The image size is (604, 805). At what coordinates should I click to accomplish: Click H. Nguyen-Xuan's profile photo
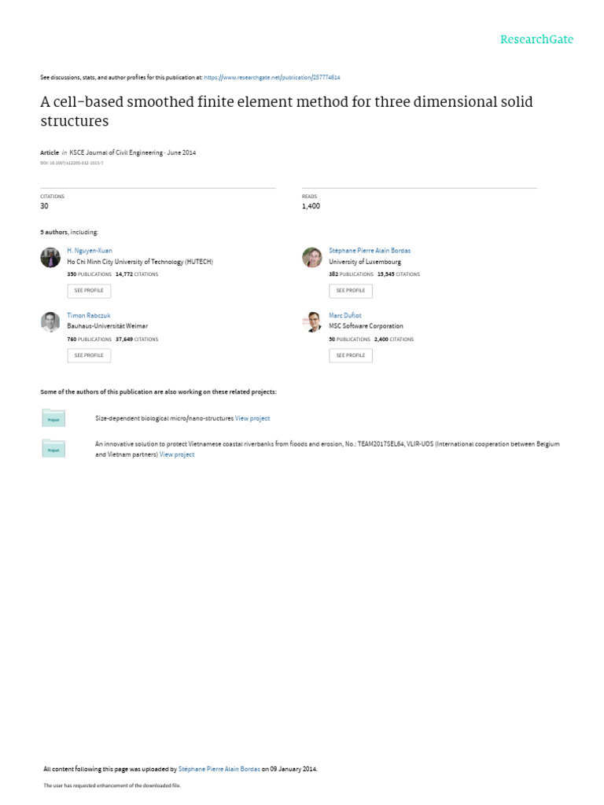click(50, 257)
